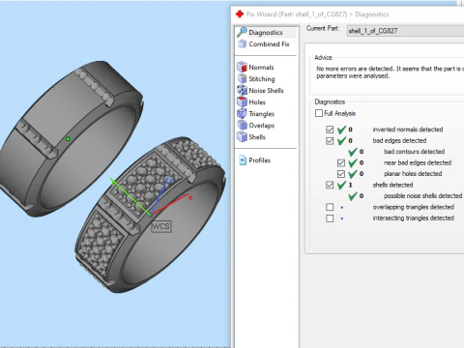Image resolution: width=464 pixels, height=348 pixels.
Task: Click the Profiles document icon
Action: [x=243, y=159]
